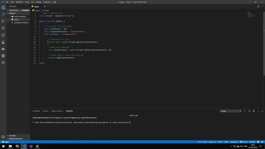Open the Debug view in the activity bar
Image resolution: width=265 pixels, height=149 pixels.
tap(3, 28)
